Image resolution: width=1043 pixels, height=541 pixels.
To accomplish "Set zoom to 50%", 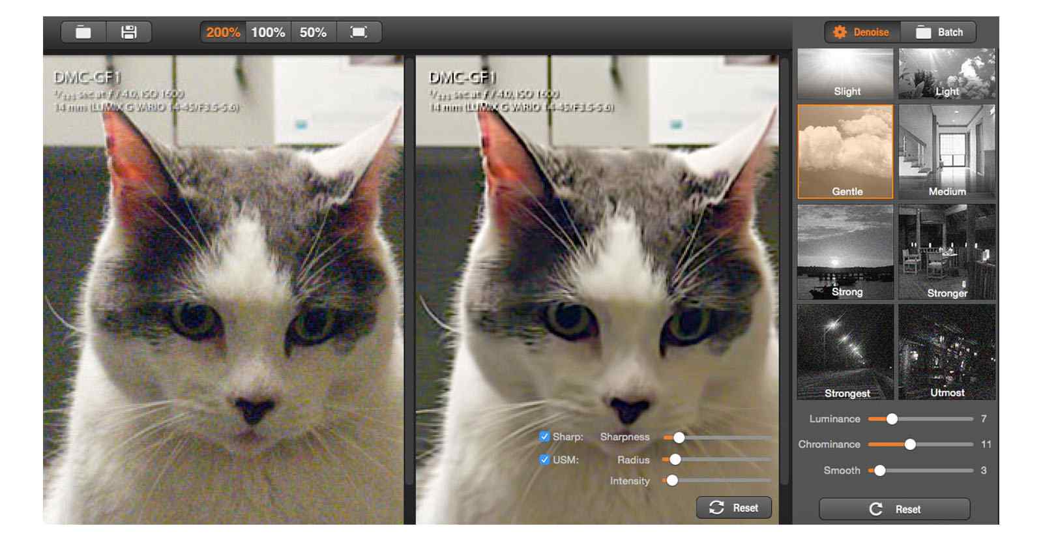I will tap(314, 32).
